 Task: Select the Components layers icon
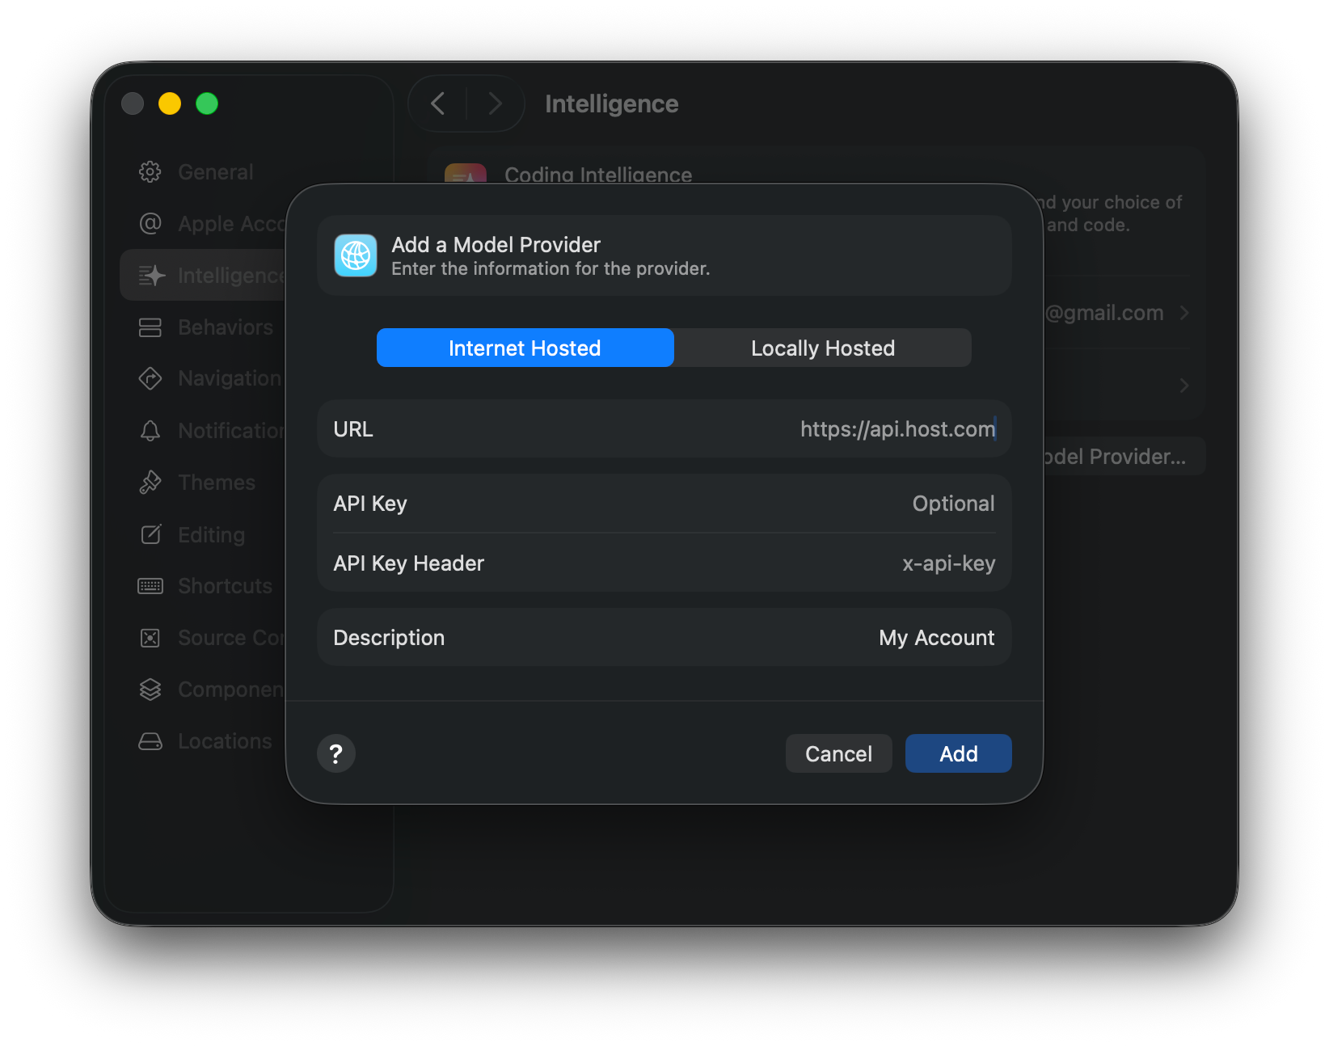coord(150,689)
